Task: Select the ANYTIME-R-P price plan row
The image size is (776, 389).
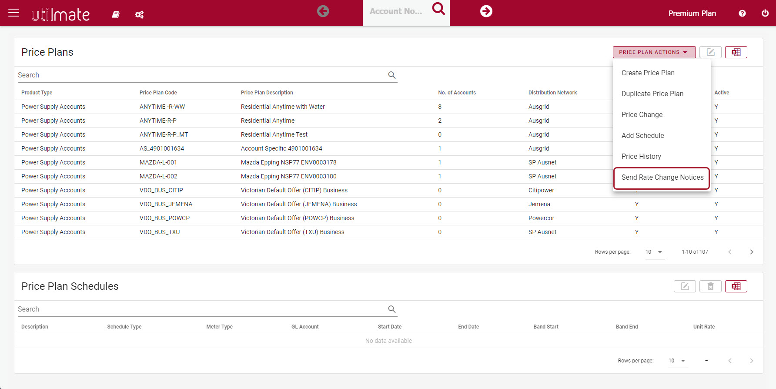Action: coord(388,121)
